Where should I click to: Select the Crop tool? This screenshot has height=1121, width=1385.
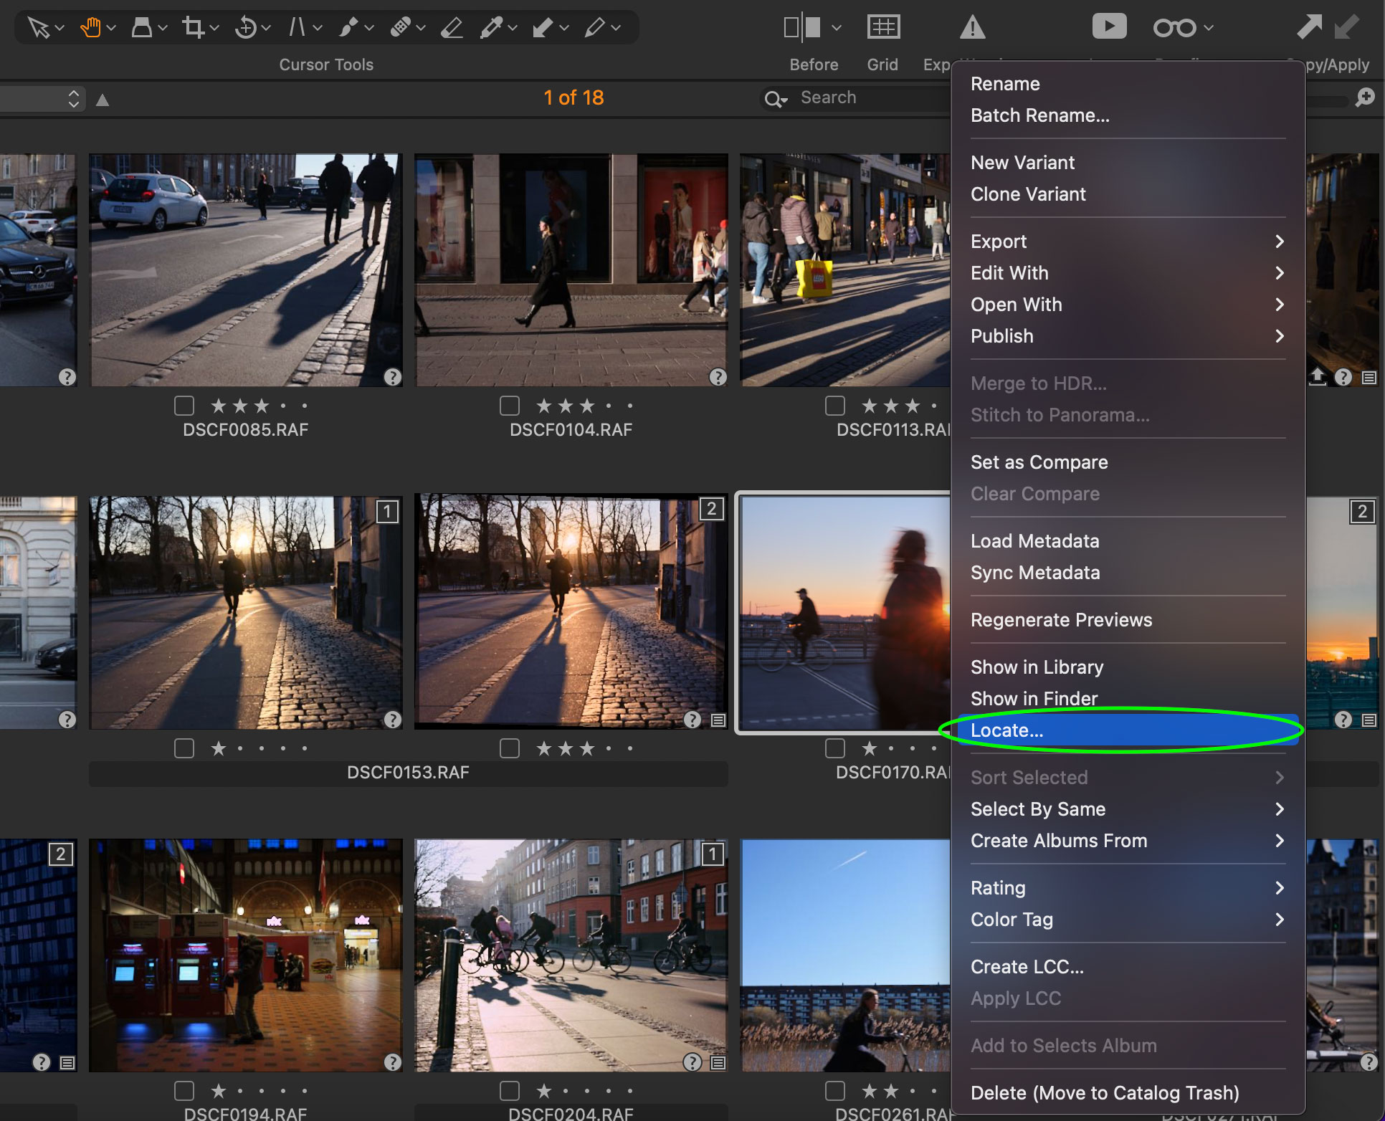tap(194, 27)
